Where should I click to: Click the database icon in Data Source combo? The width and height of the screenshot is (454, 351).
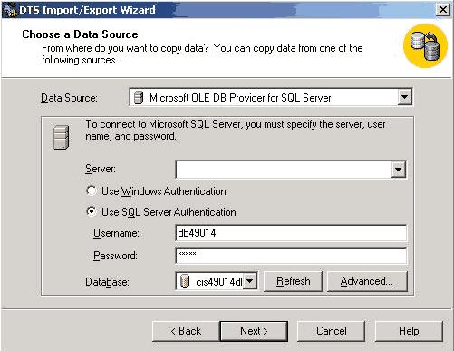[x=139, y=97]
